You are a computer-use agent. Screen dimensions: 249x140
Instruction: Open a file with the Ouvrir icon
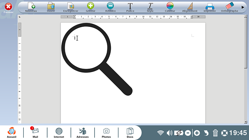[51, 7]
